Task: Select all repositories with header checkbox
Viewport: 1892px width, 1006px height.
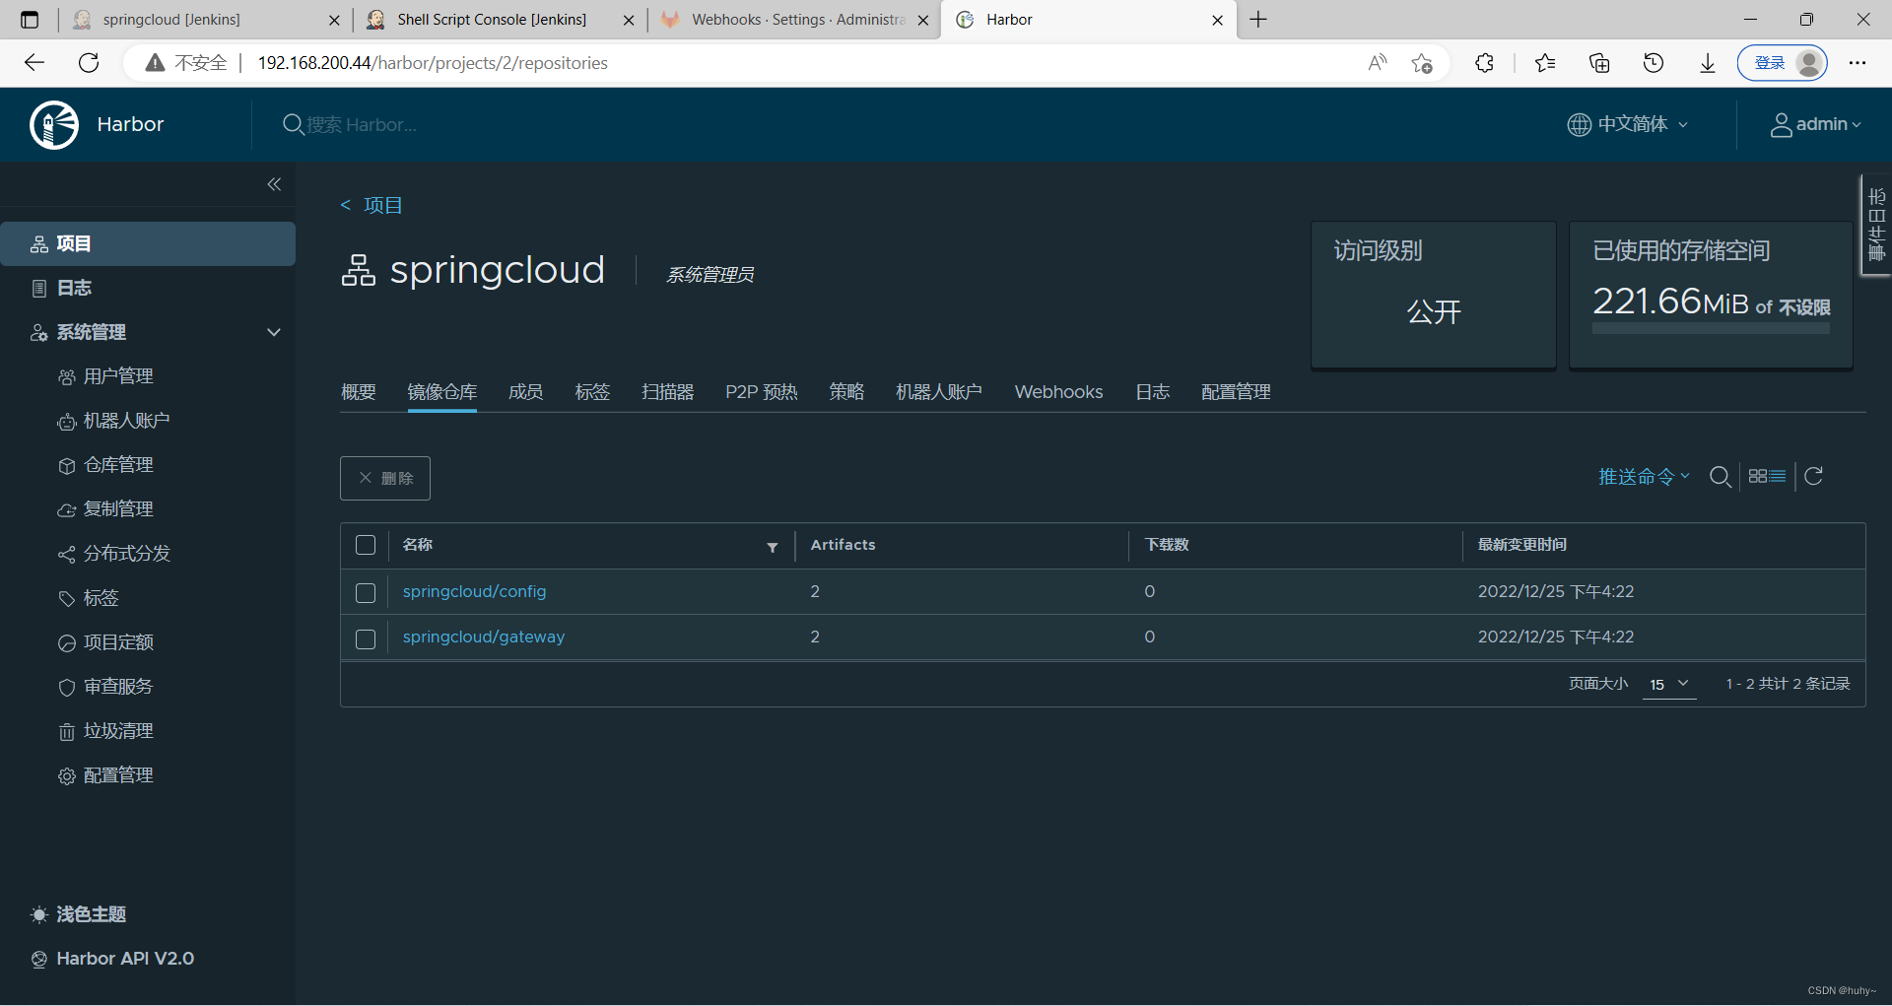Action: (366, 545)
